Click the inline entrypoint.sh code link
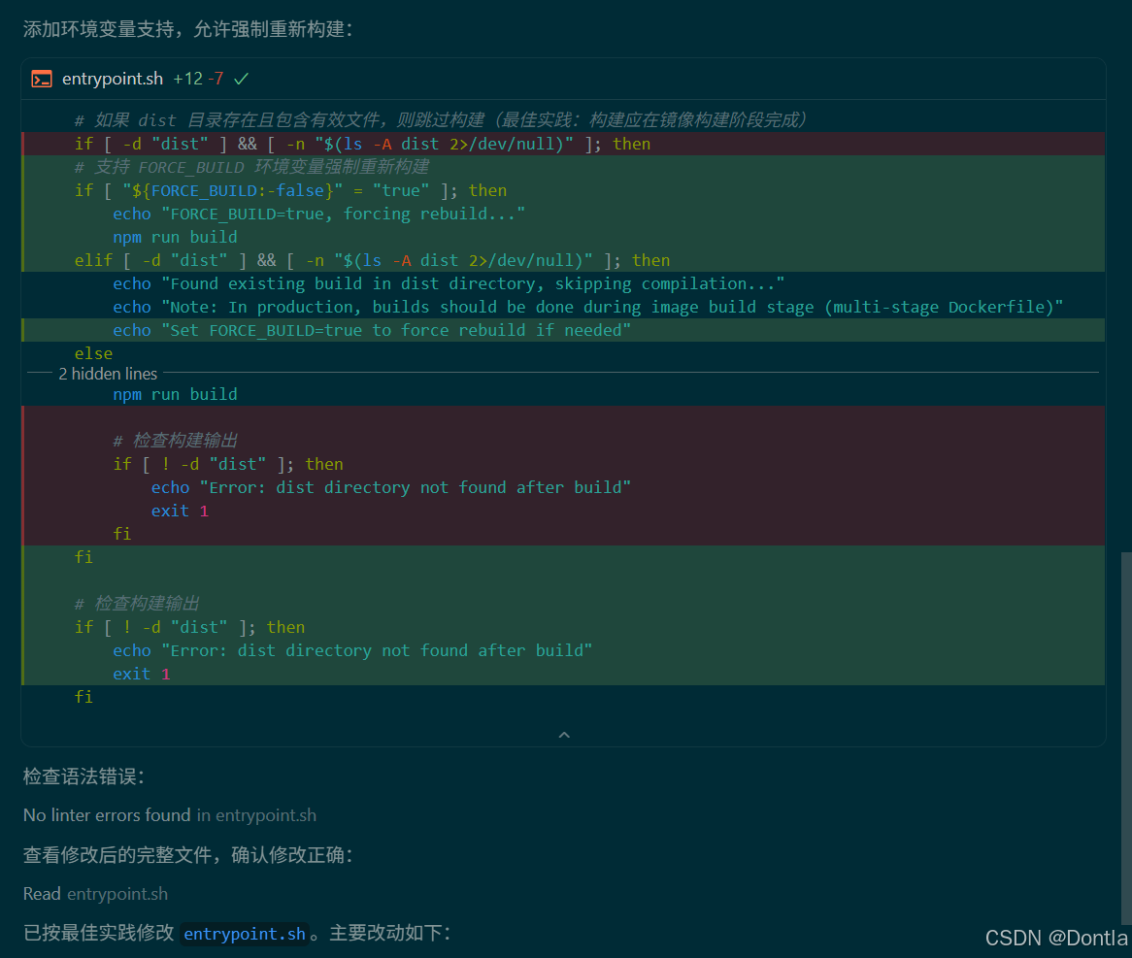 [245, 934]
